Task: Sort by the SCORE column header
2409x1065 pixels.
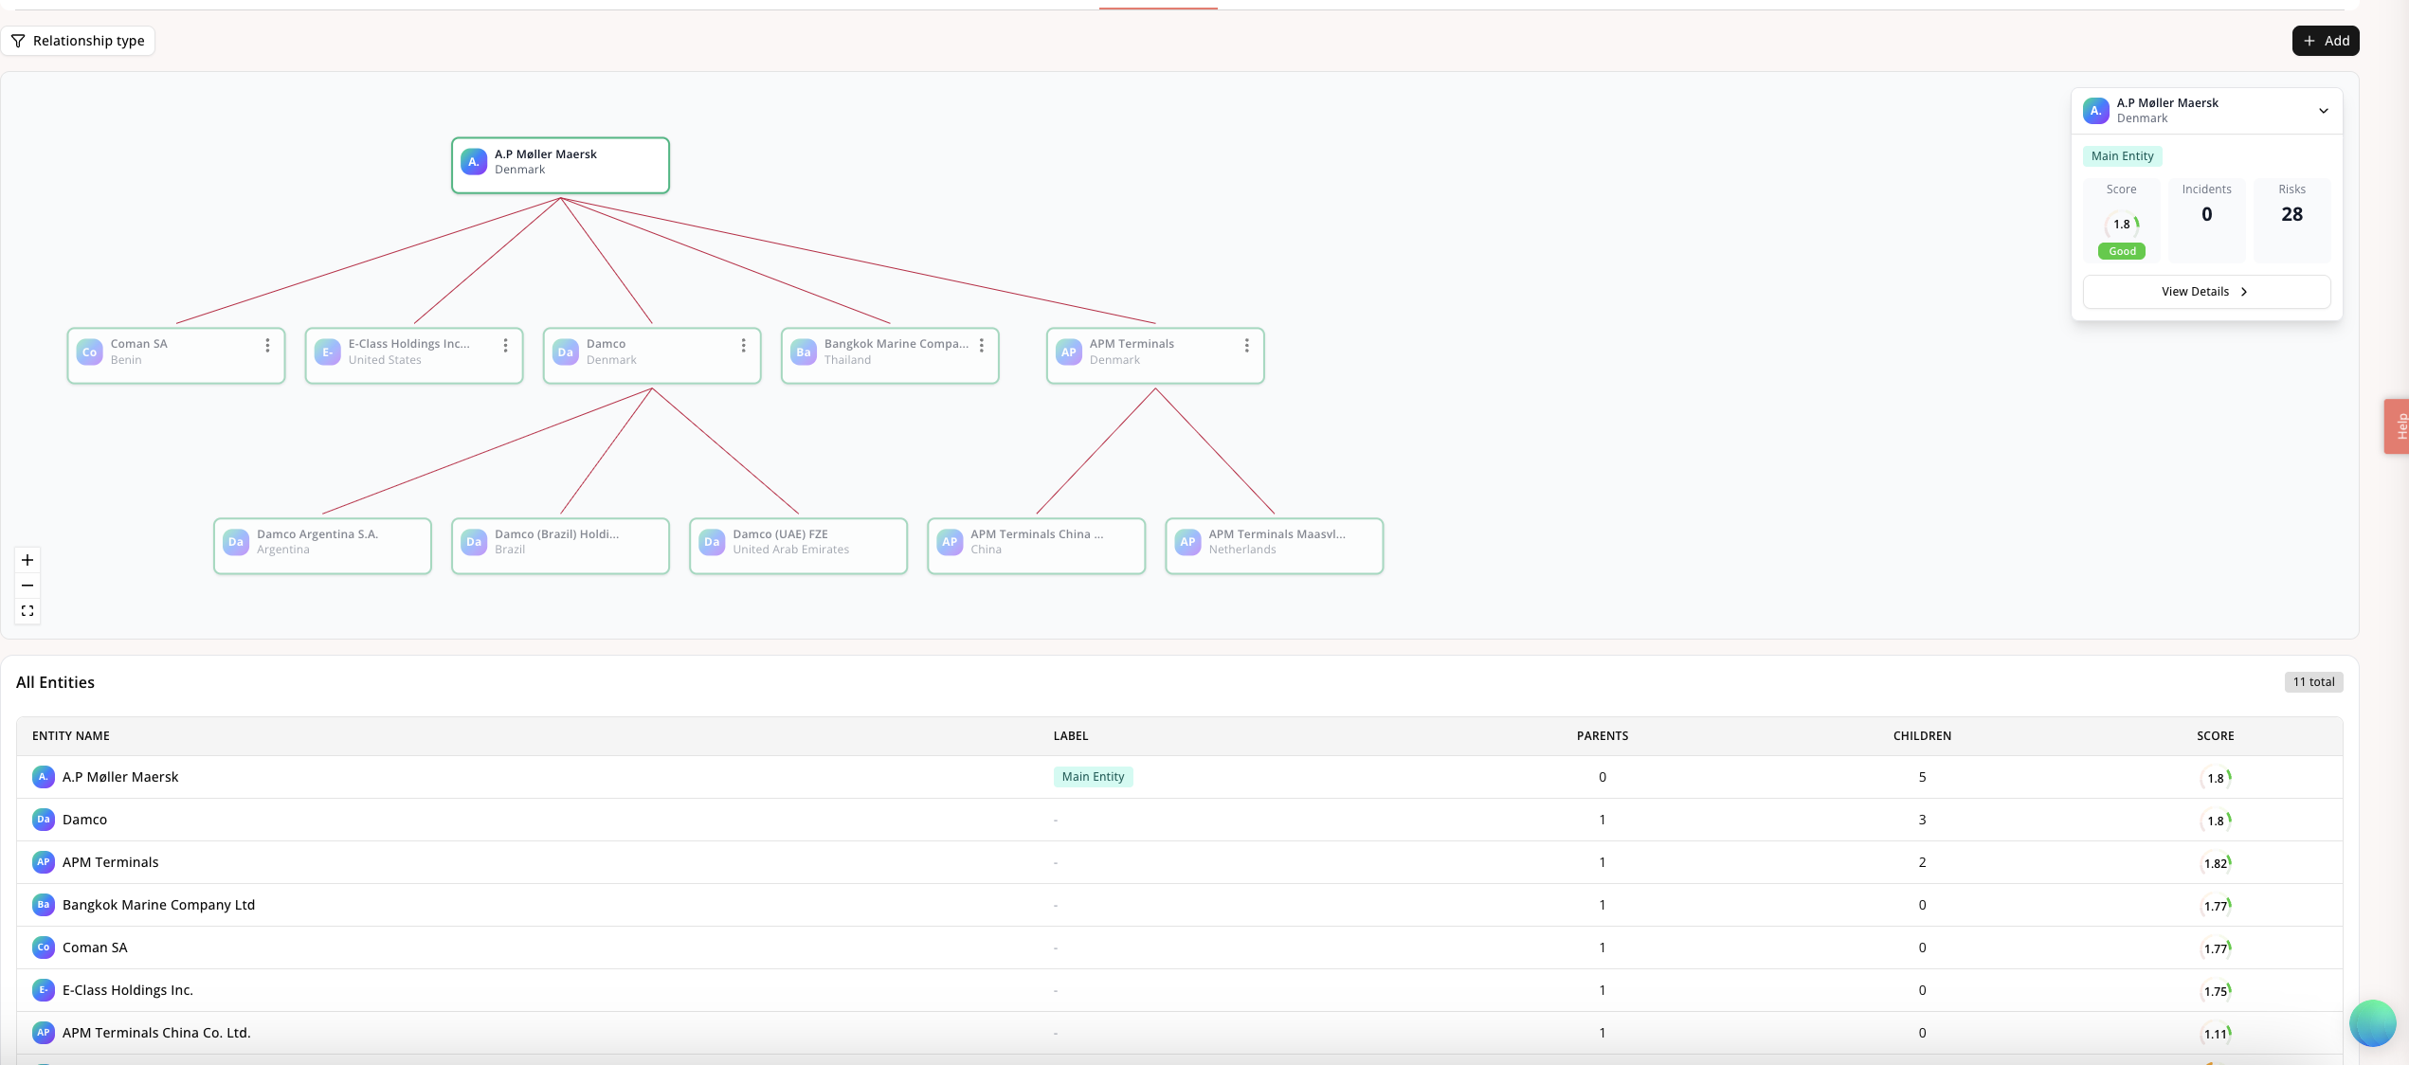Action: [2215, 736]
